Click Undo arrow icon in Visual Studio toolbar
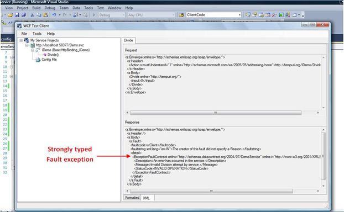Image resolution: width=344 pixels, height=212 pixels. pyautogui.click(x=54, y=15)
